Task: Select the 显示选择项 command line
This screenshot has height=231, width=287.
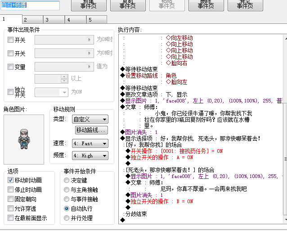Action: click(190, 138)
